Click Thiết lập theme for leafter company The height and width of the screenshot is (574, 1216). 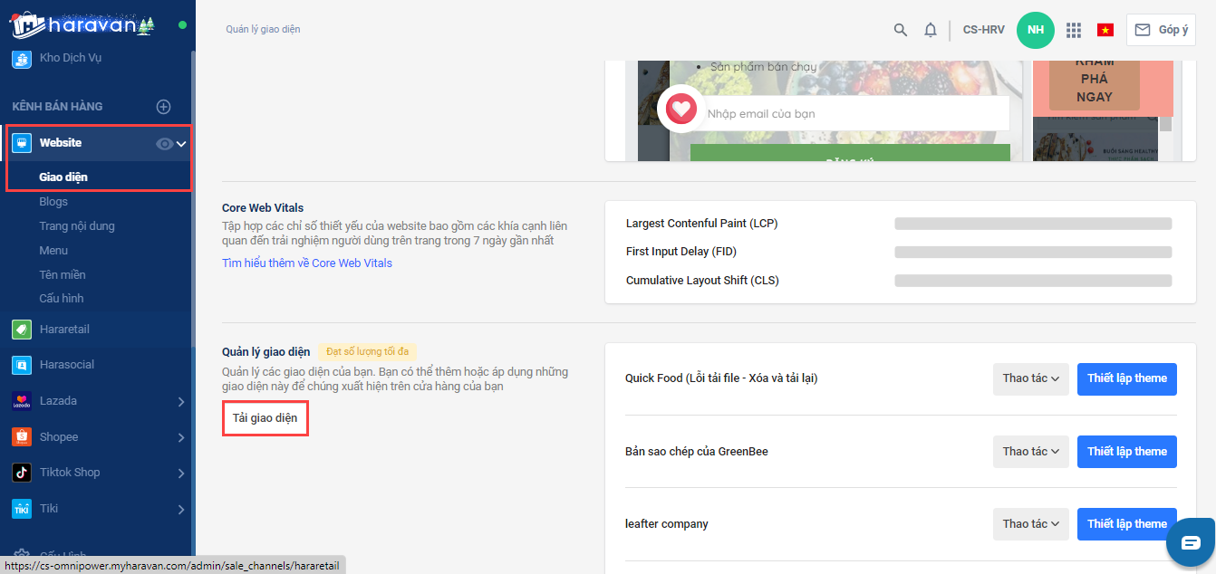point(1127,524)
